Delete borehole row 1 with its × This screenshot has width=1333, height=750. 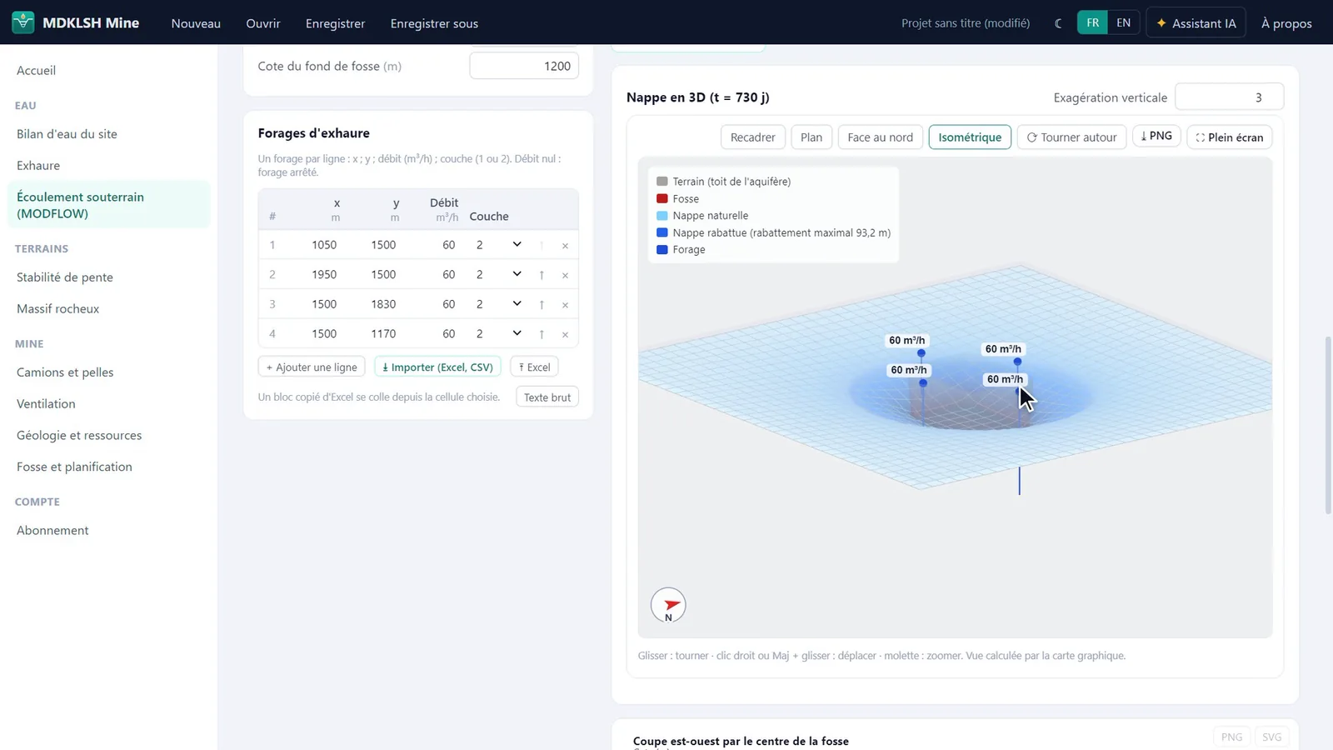tap(565, 246)
